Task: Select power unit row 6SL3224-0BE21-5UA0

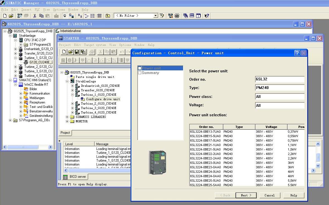Action: [205, 149]
